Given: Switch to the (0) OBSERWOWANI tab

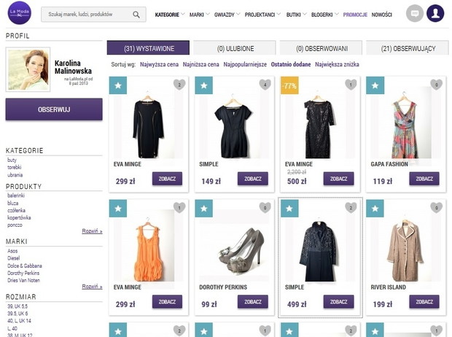Looking at the screenshot, I should click(321, 48).
